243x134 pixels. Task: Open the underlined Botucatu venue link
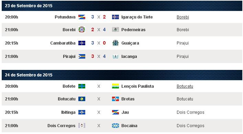[185, 86]
